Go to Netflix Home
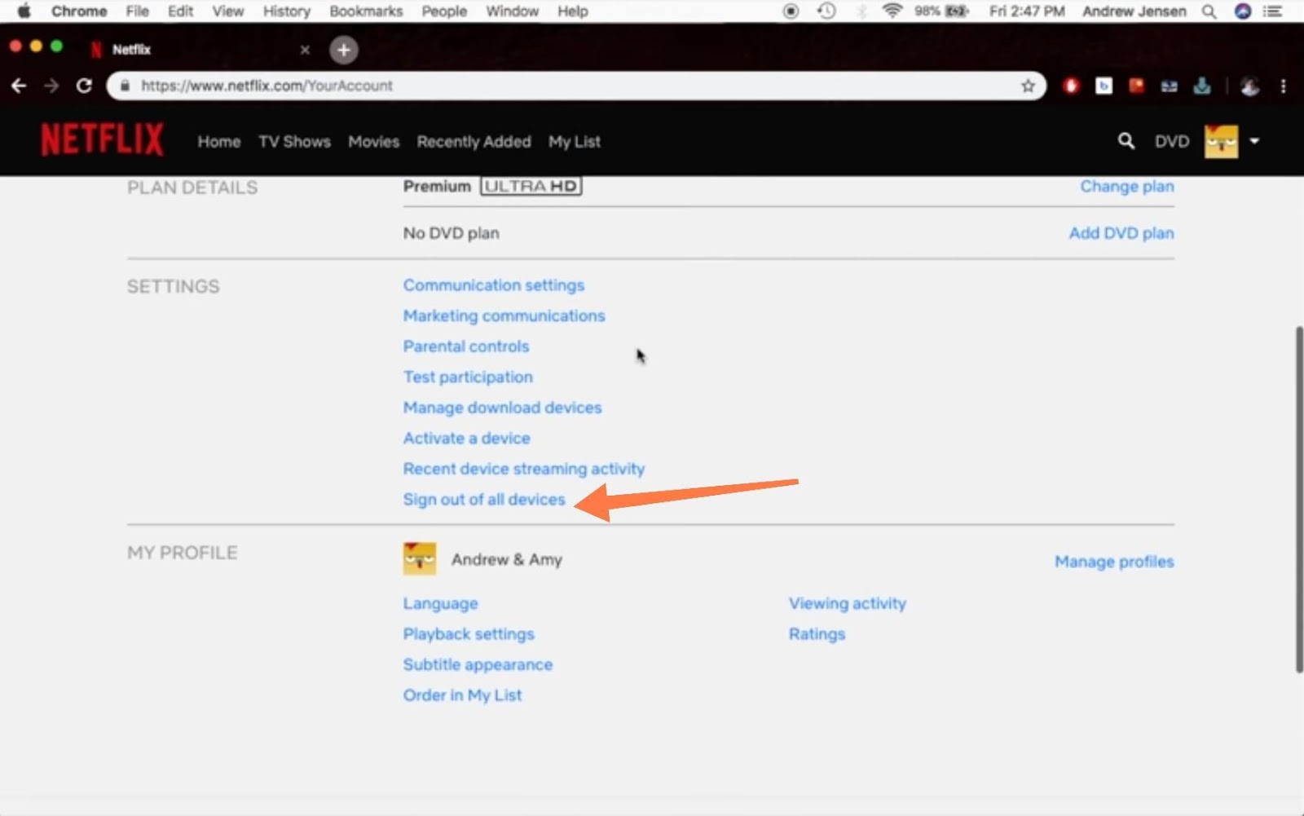This screenshot has height=816, width=1304. pyautogui.click(x=219, y=142)
